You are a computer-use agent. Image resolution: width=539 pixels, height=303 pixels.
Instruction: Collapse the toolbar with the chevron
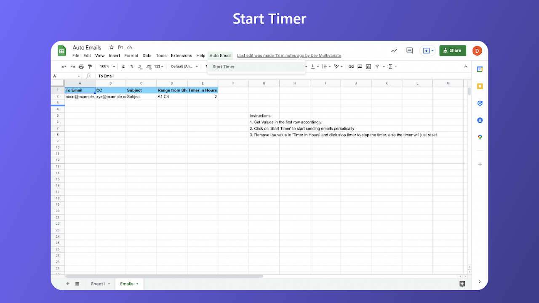tap(465, 66)
